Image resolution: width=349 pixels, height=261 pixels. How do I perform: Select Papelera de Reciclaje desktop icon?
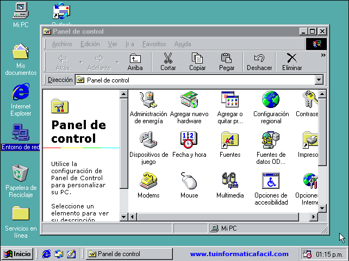pyautogui.click(x=21, y=181)
